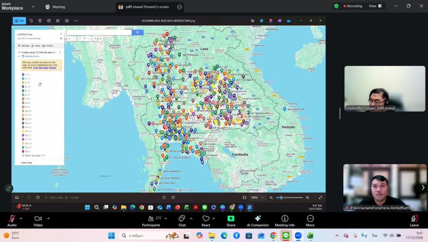This screenshot has width=428, height=242.
Task: Switch to the Meeting tab
Action: coord(55,7)
